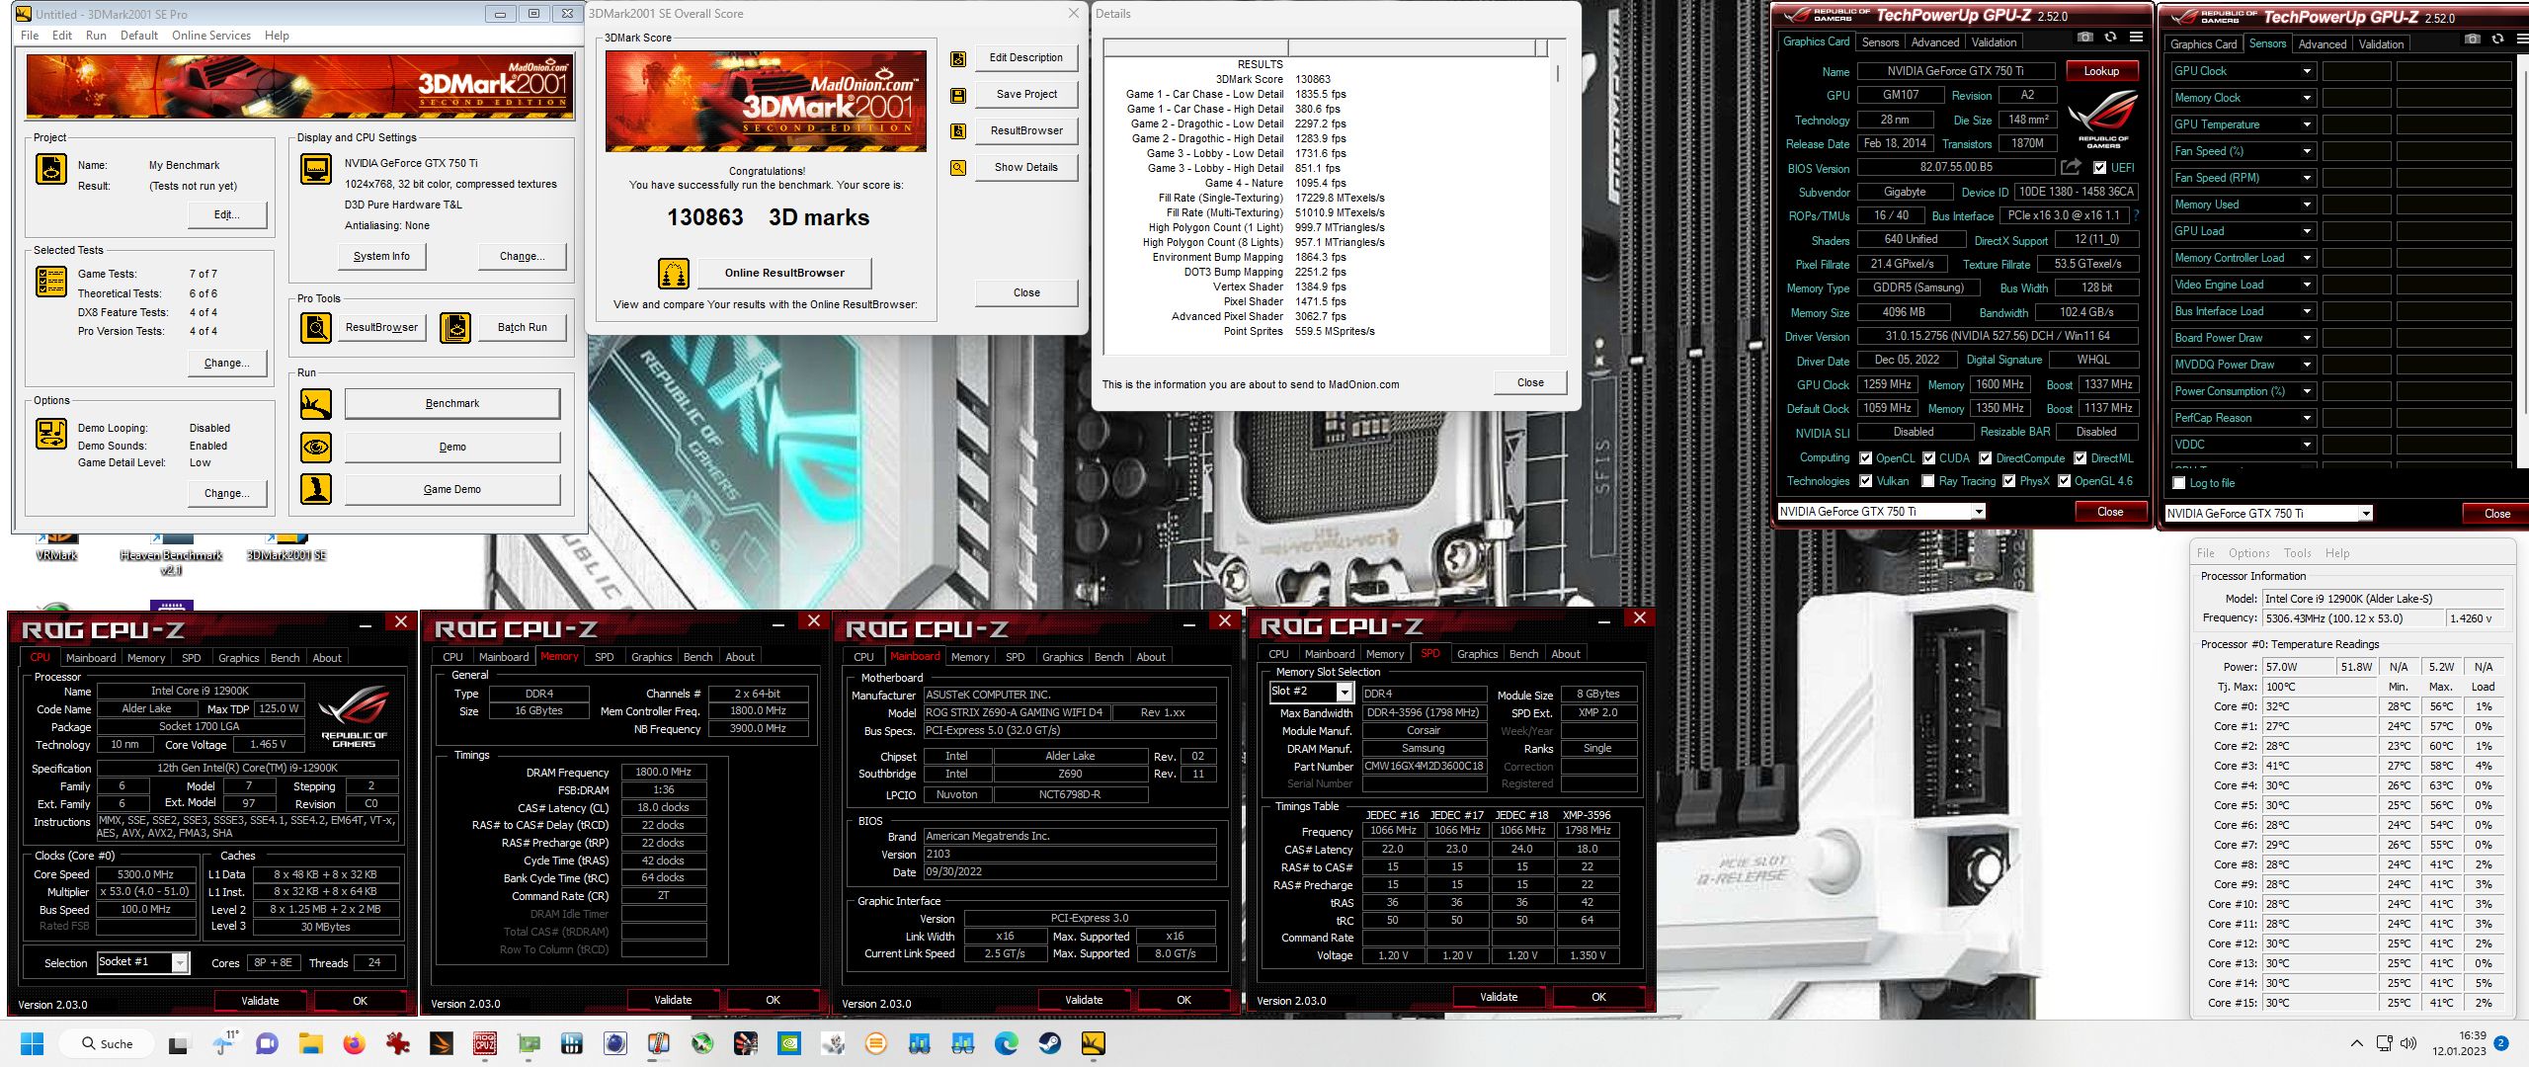Toggle the OpenCL checkbox in GPU-Z
This screenshot has width=2529, height=1067.
coord(1865,458)
